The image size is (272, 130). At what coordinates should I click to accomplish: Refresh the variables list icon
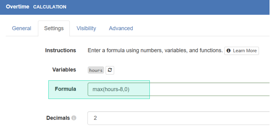coord(110,70)
